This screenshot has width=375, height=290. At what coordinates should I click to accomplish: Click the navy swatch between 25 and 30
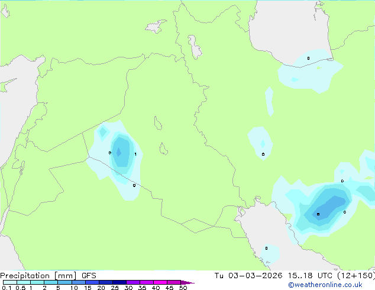point(119,282)
